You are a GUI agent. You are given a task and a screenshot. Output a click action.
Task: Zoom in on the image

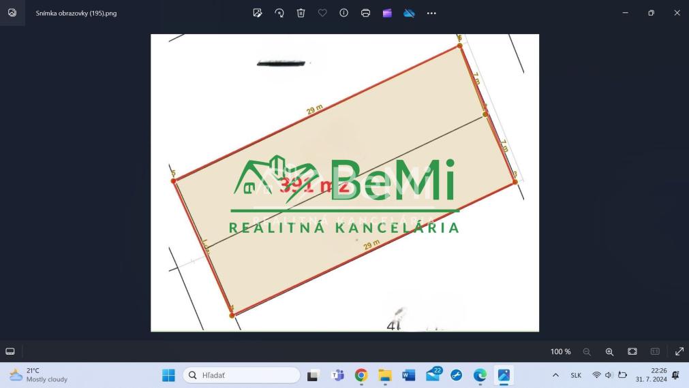(609, 351)
